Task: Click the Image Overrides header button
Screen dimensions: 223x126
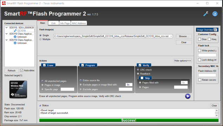Action: [x=207, y=30]
